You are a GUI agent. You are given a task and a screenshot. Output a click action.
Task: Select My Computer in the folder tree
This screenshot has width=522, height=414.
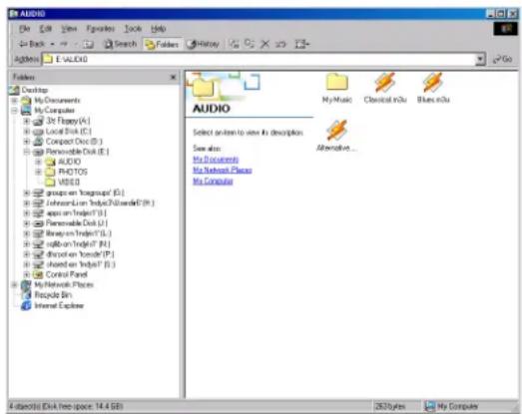(55, 110)
